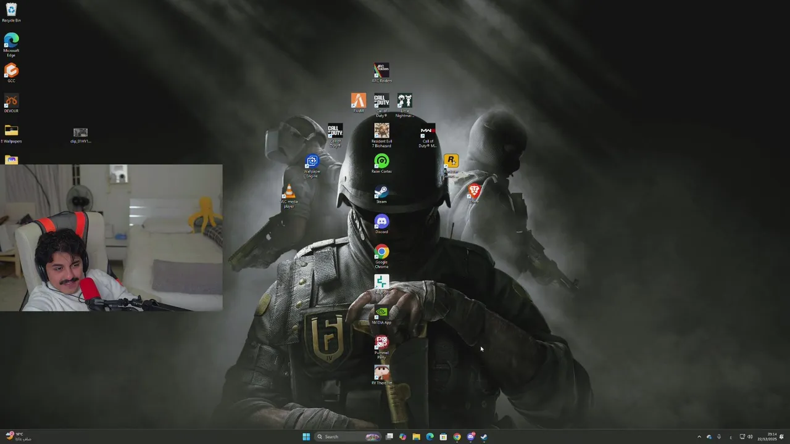The width and height of the screenshot is (790, 444).
Task: Open the weather widget on the taskbar
Action: pos(17,437)
